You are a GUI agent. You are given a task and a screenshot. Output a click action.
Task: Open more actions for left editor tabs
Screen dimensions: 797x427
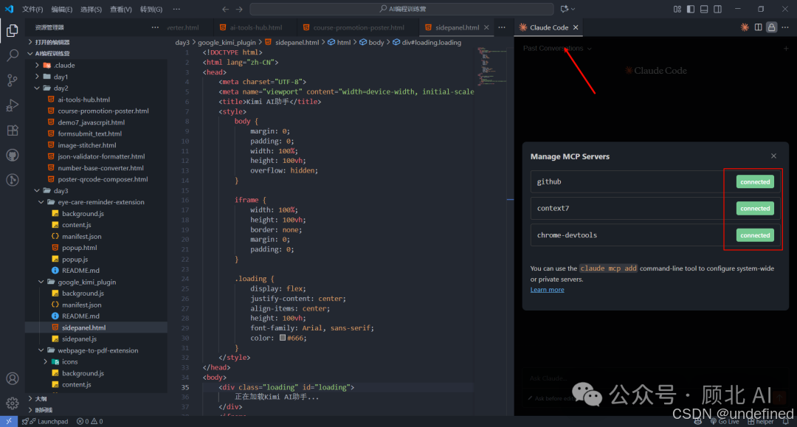coord(502,27)
